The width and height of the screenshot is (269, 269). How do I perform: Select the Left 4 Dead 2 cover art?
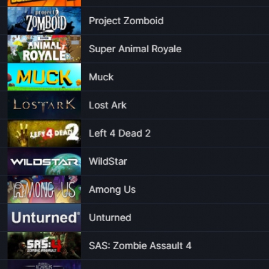[44, 133]
